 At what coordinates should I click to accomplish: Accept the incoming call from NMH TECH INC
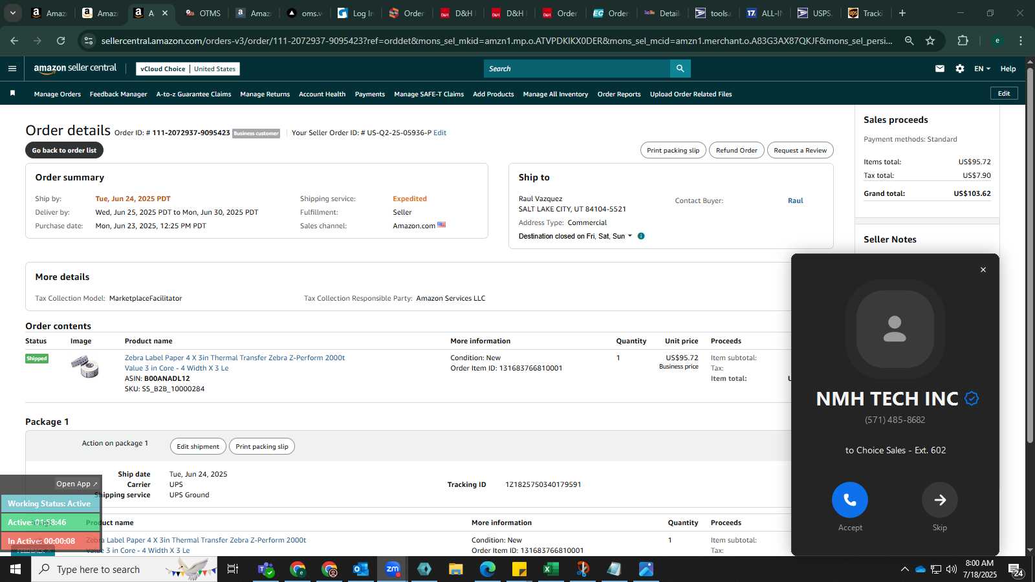(850, 500)
